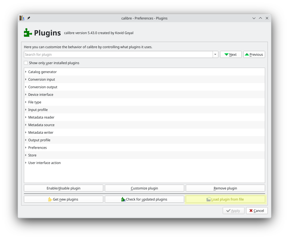Click the green down-arrow Next button
The height and width of the screenshot is (239, 289).
[x=231, y=54]
